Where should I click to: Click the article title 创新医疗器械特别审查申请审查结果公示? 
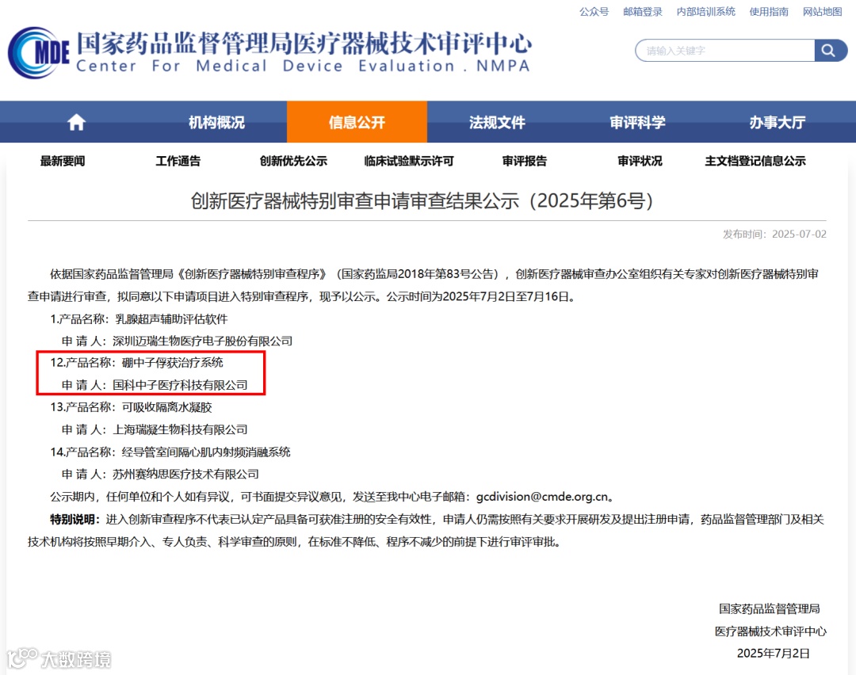point(422,200)
